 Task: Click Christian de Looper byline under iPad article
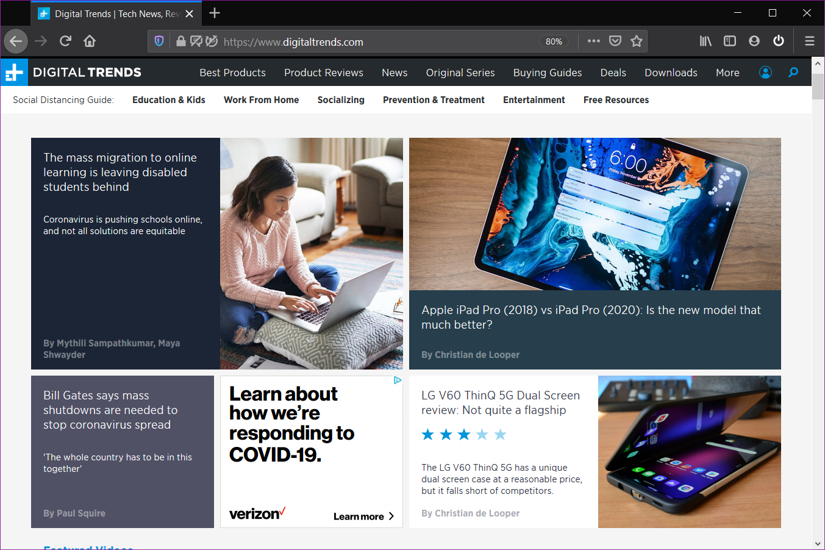click(471, 355)
